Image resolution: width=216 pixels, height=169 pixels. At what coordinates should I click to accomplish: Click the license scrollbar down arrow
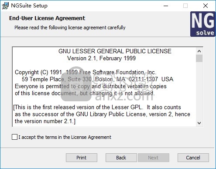pos(199,123)
